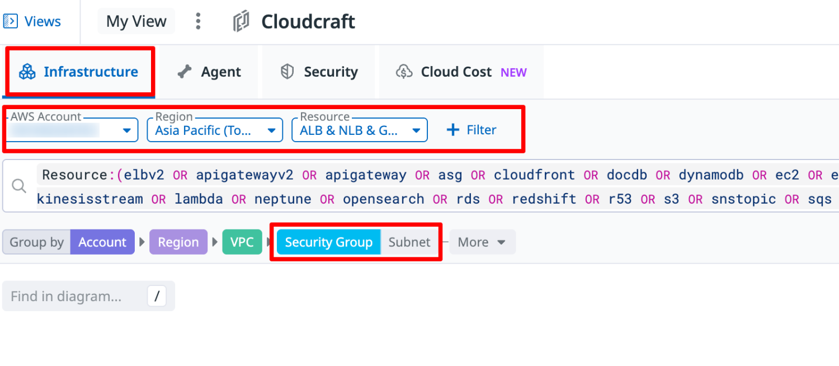The width and height of the screenshot is (839, 366).
Task: Switch to the Security tab
Action: tap(319, 72)
